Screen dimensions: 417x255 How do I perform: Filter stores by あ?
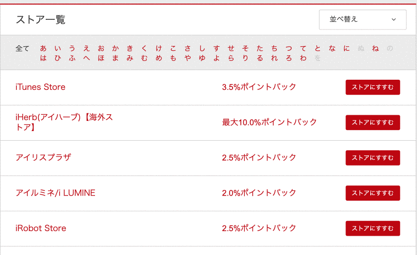coord(43,48)
